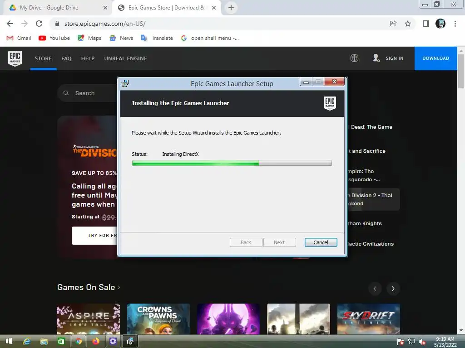Toggle the browser side panel icon
Screen dimensions: 465x348
(426, 24)
